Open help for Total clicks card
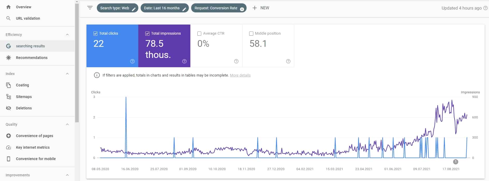Screen dimensions: 489x181 click(x=132, y=61)
